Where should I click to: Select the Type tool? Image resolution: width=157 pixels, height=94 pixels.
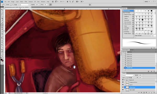[x=2, y=43]
